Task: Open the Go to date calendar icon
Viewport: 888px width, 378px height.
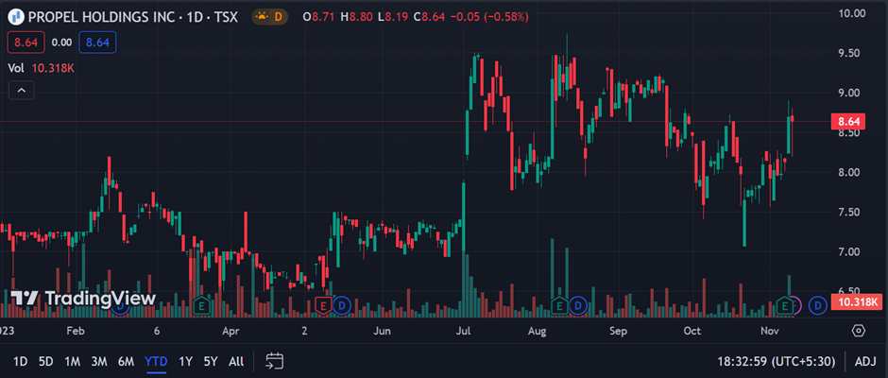Action: pyautogui.click(x=275, y=360)
